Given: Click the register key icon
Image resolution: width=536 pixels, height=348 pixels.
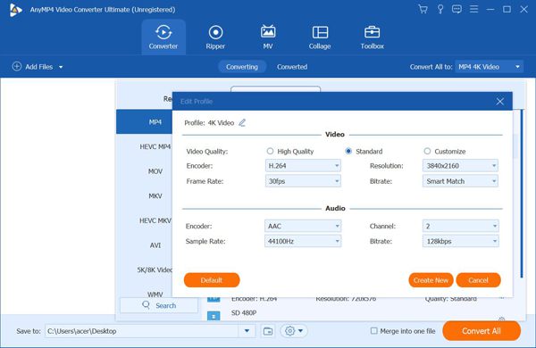Looking at the screenshot, I should (440, 9).
